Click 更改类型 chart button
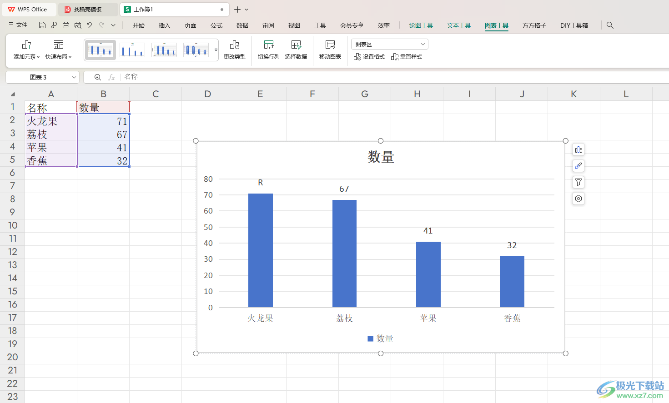 point(235,50)
